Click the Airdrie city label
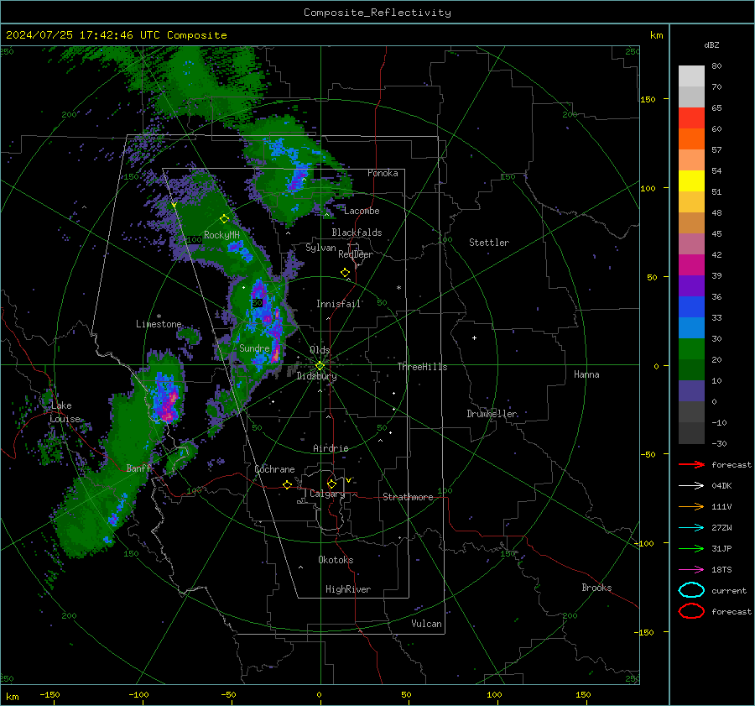 [x=331, y=448]
